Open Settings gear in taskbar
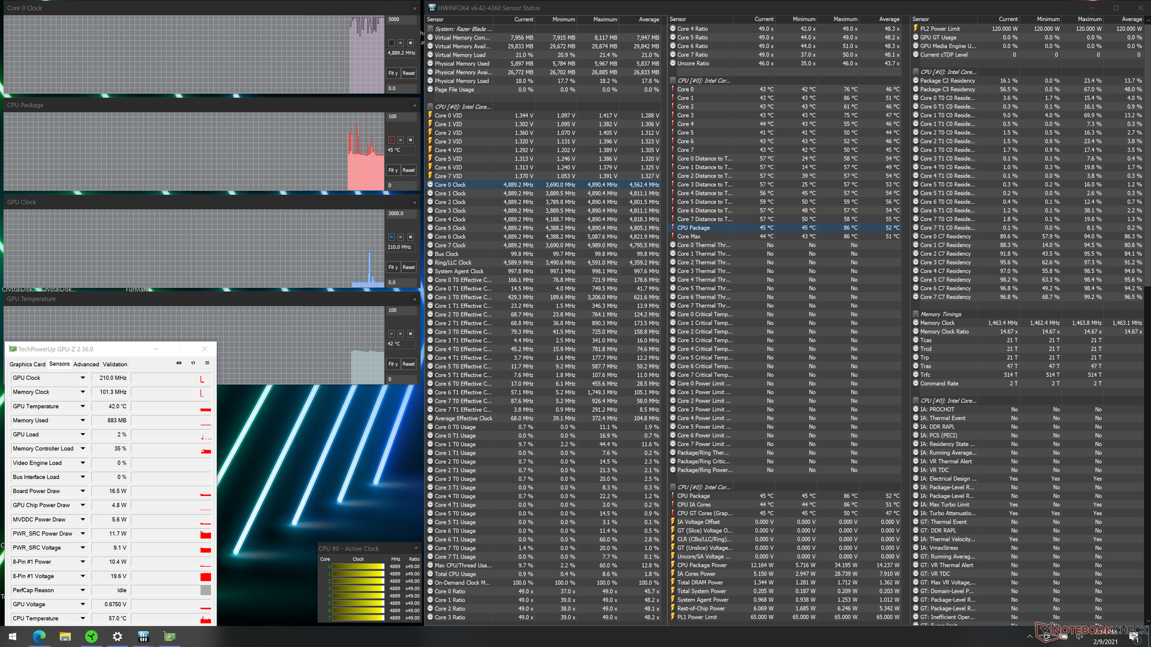This screenshot has width=1151, height=647. [117, 636]
